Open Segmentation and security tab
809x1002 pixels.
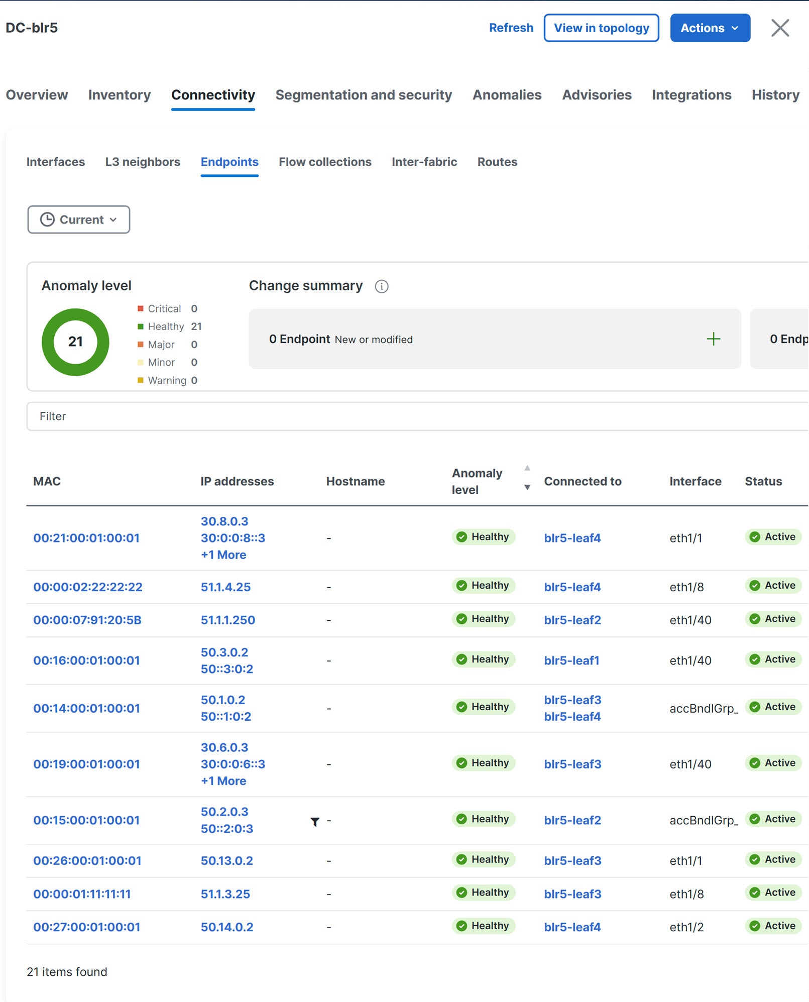364,95
